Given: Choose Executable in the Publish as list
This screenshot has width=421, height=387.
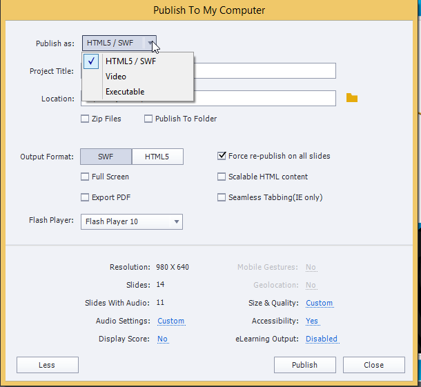Looking at the screenshot, I should pos(125,92).
